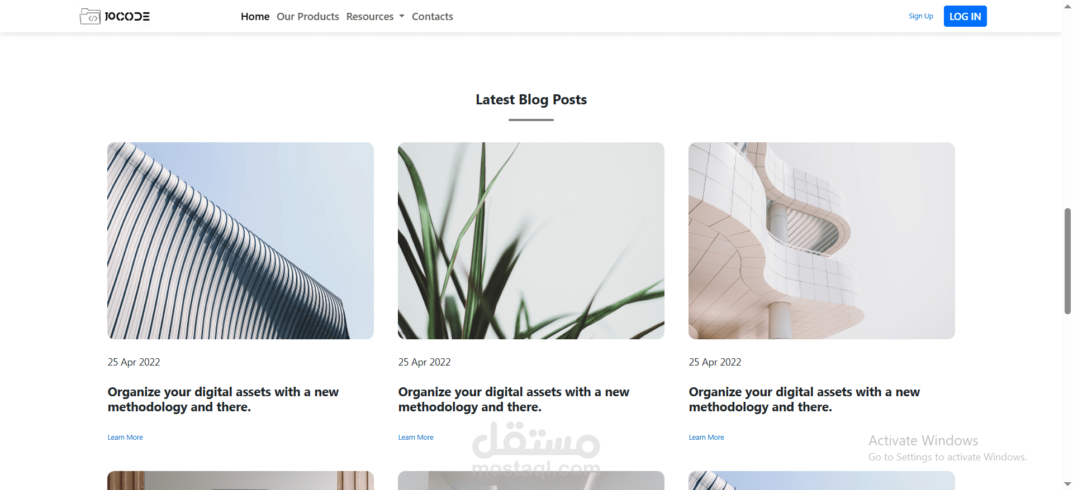1073x490 pixels.
Task: Open first post title about digital assets
Action: pyautogui.click(x=223, y=400)
